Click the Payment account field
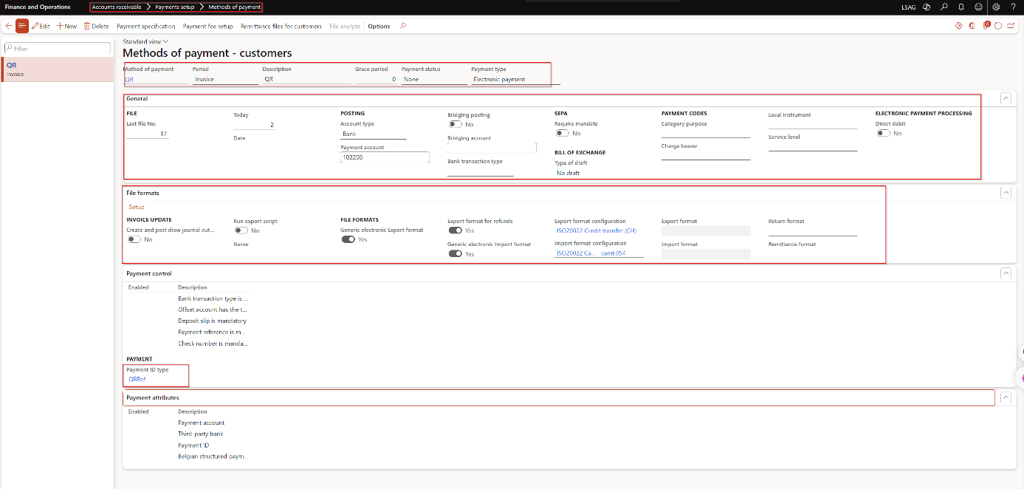The width and height of the screenshot is (1024, 489). click(x=385, y=157)
